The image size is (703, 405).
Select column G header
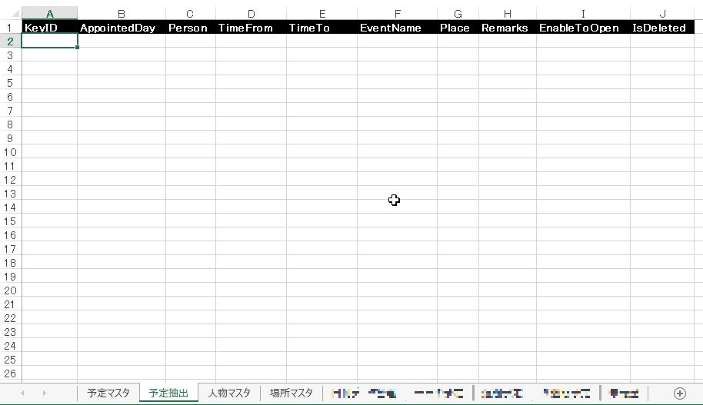tap(458, 13)
